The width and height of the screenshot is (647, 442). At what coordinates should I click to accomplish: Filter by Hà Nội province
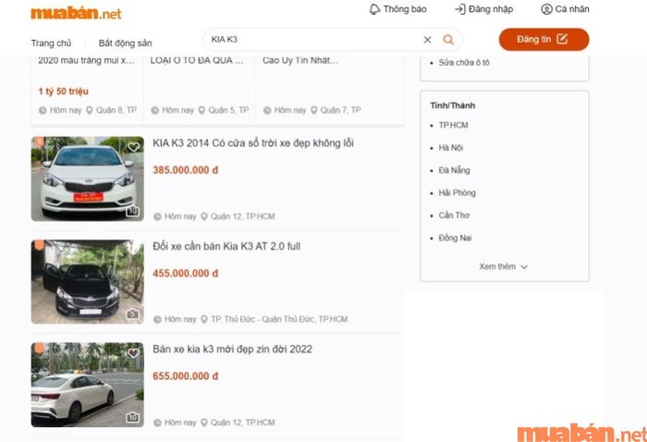click(x=451, y=147)
